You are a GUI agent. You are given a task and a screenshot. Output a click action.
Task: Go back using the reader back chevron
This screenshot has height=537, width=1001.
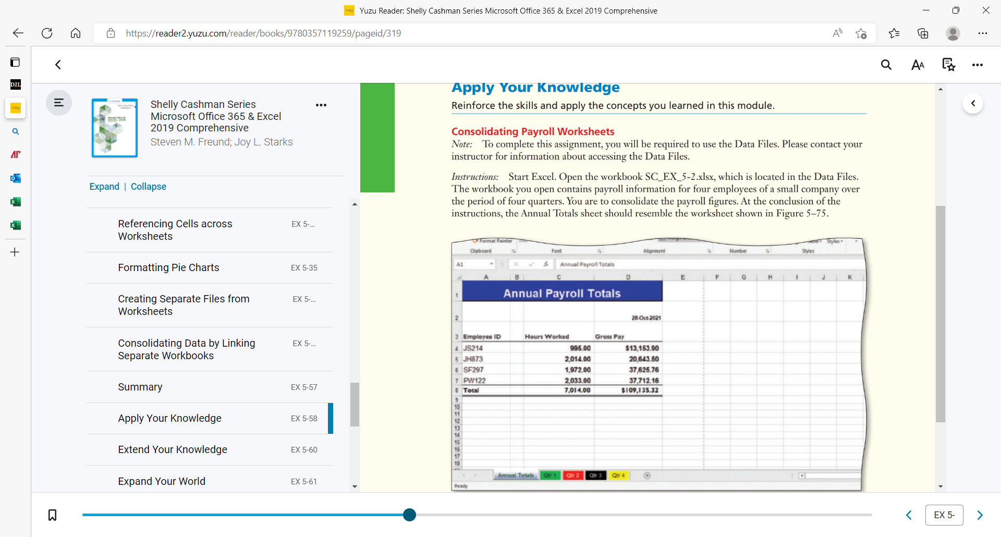point(58,65)
